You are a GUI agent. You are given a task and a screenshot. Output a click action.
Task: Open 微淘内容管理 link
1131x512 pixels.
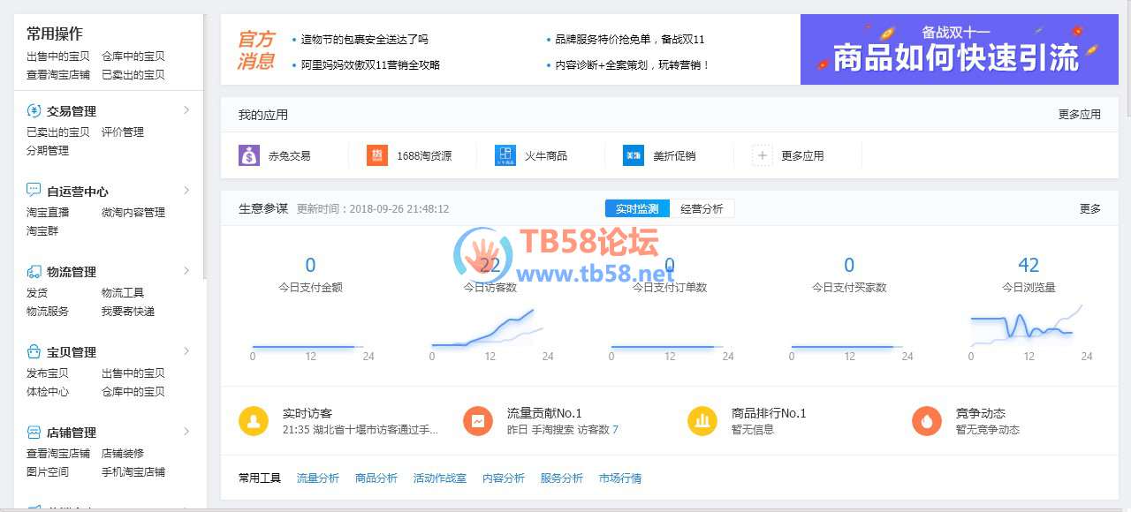click(133, 212)
